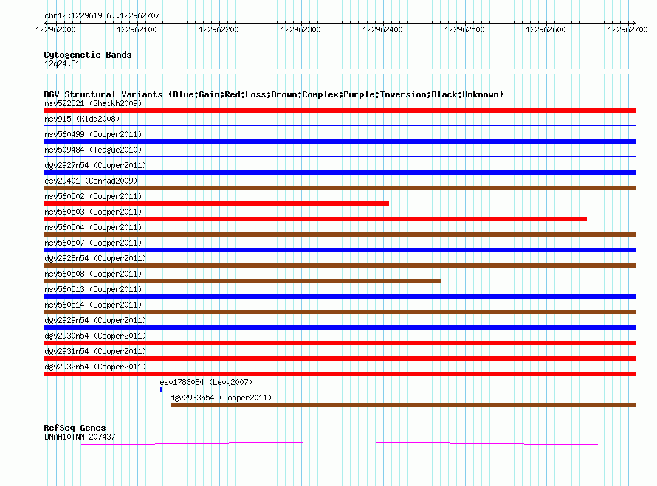Click ruler position 122962600

coord(546,29)
